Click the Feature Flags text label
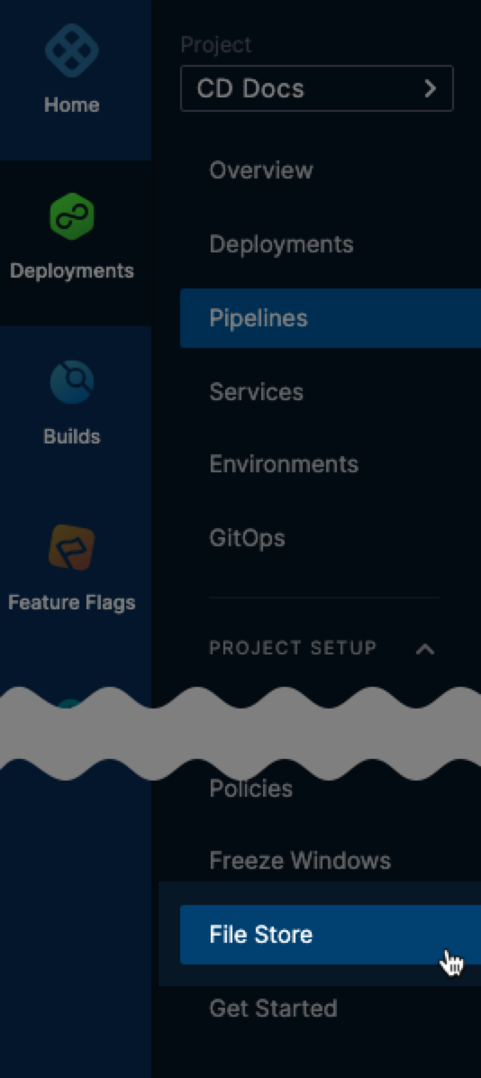 [x=71, y=603]
